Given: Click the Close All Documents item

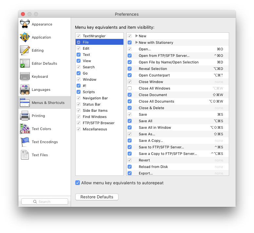Looking at the screenshot, I should click(178, 101).
